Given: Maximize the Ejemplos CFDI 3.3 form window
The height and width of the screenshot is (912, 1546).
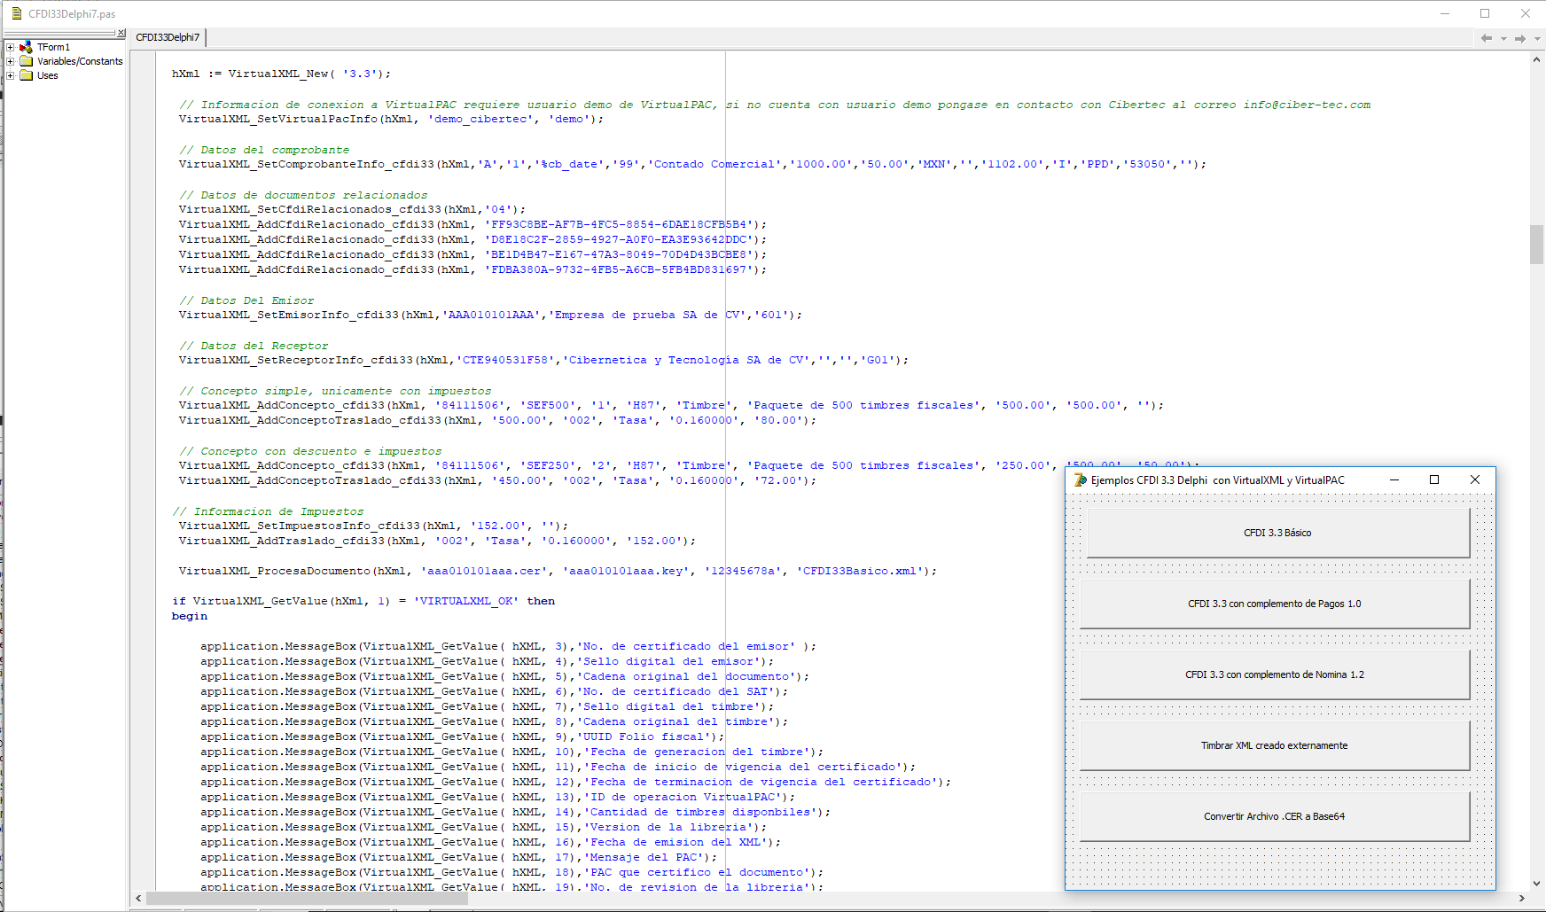Looking at the screenshot, I should tap(1434, 479).
